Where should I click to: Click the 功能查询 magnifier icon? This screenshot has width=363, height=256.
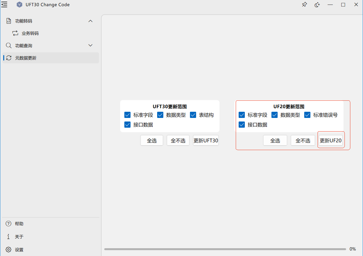tap(8, 45)
